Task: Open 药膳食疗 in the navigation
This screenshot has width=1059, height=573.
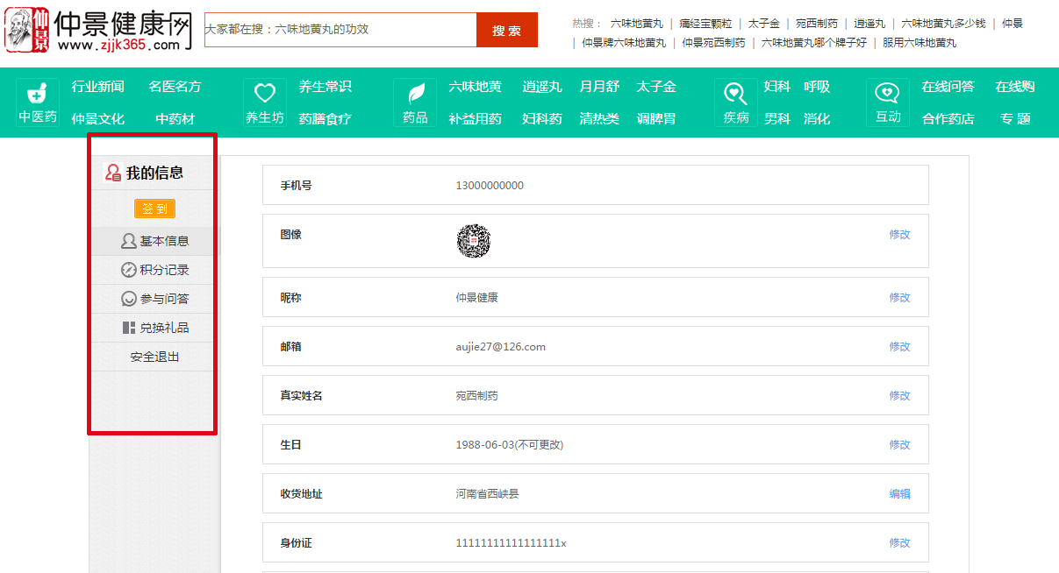Action: coord(326,118)
